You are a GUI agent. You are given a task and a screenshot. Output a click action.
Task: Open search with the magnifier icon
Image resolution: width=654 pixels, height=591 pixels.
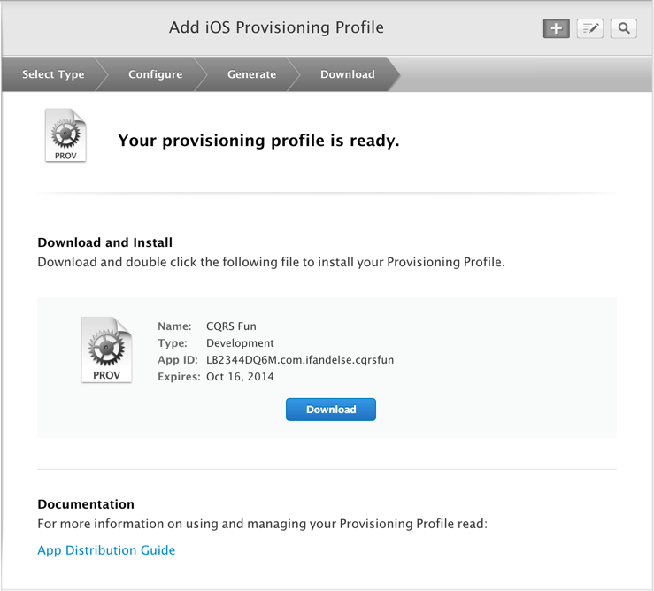(x=624, y=28)
